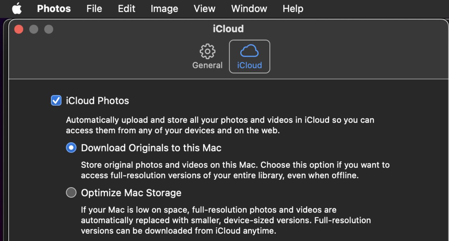This screenshot has width=449, height=241.
Task: Open the File menu
Action: (94, 9)
